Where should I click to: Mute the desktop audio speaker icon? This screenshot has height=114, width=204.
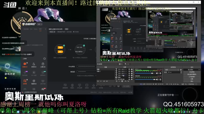coord(157,80)
